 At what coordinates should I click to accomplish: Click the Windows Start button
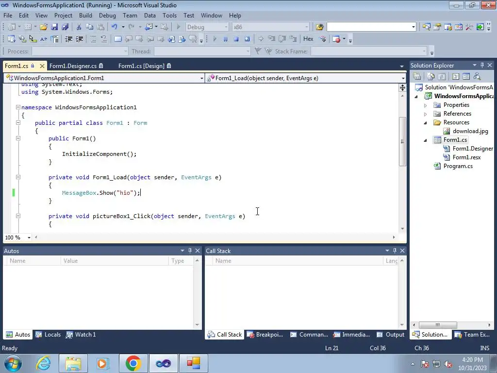point(13,363)
